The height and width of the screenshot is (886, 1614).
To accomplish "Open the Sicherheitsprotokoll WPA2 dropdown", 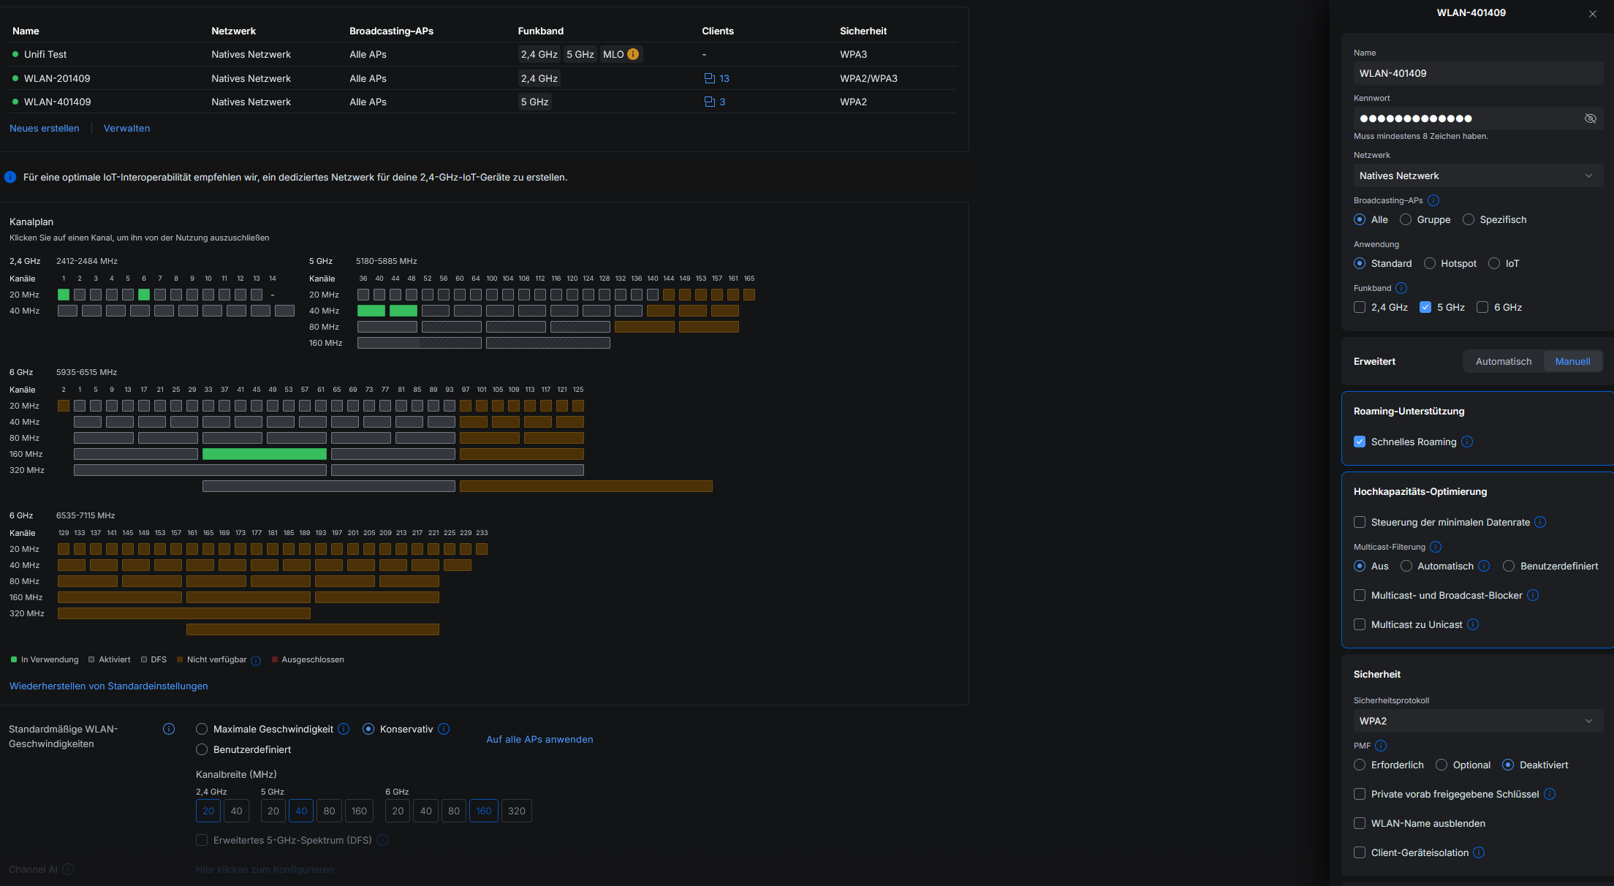I will [x=1477, y=721].
